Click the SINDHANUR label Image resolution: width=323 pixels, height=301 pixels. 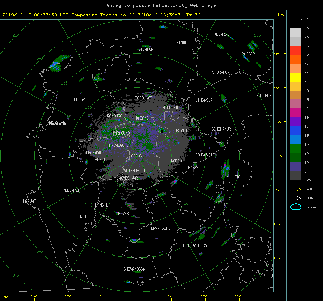tap(221, 129)
